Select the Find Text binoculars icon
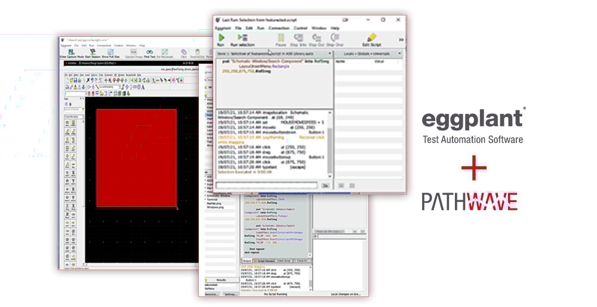The width and height of the screenshot is (597, 307). click(149, 52)
